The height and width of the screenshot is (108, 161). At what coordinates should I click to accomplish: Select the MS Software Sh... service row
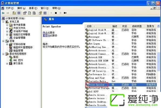[121, 40]
